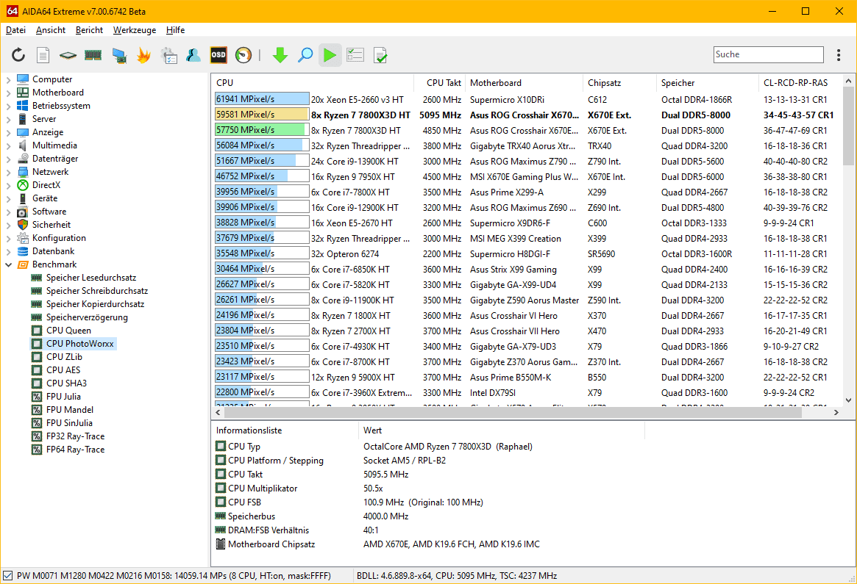The height and width of the screenshot is (584, 857).
Task: Open the OSD panel icon
Action: [218, 54]
